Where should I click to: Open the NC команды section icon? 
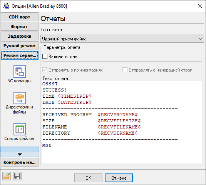point(20,72)
